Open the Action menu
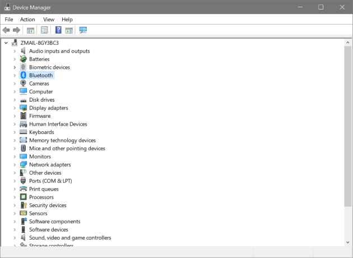353x258 pixels. click(x=27, y=20)
